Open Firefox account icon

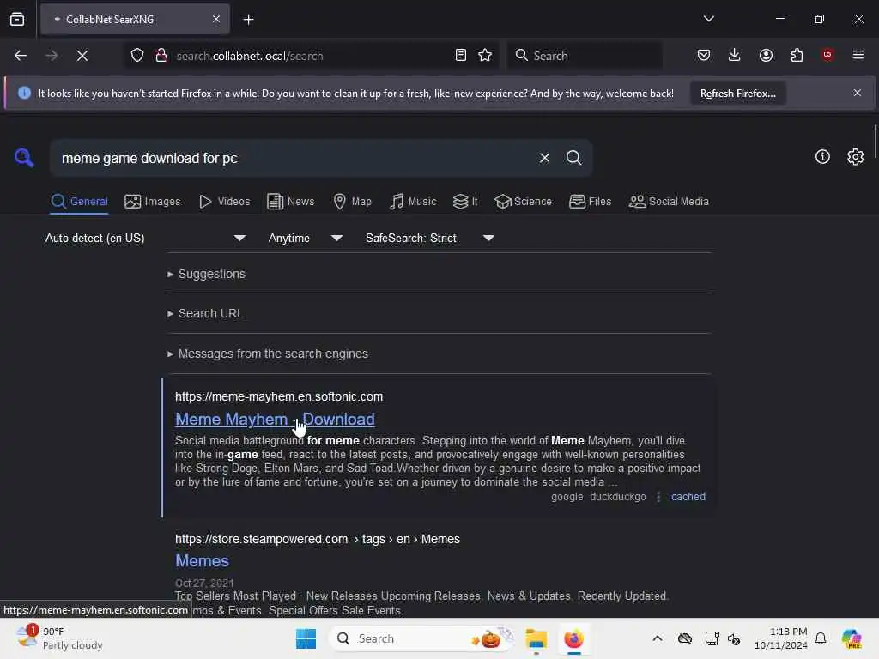[766, 55]
